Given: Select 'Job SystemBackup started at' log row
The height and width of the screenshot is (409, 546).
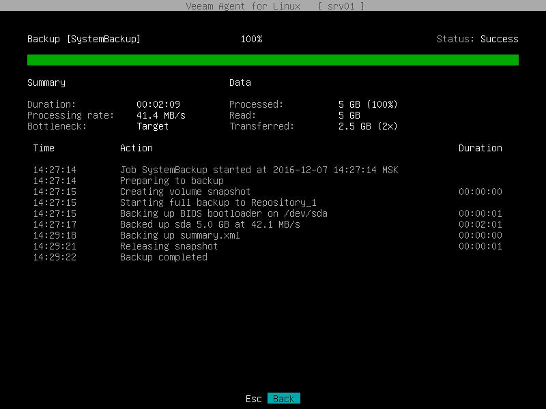Looking at the screenshot, I should [268, 170].
